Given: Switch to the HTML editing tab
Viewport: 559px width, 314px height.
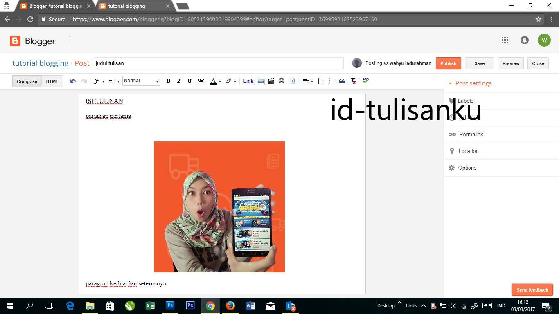Looking at the screenshot, I should (x=52, y=81).
